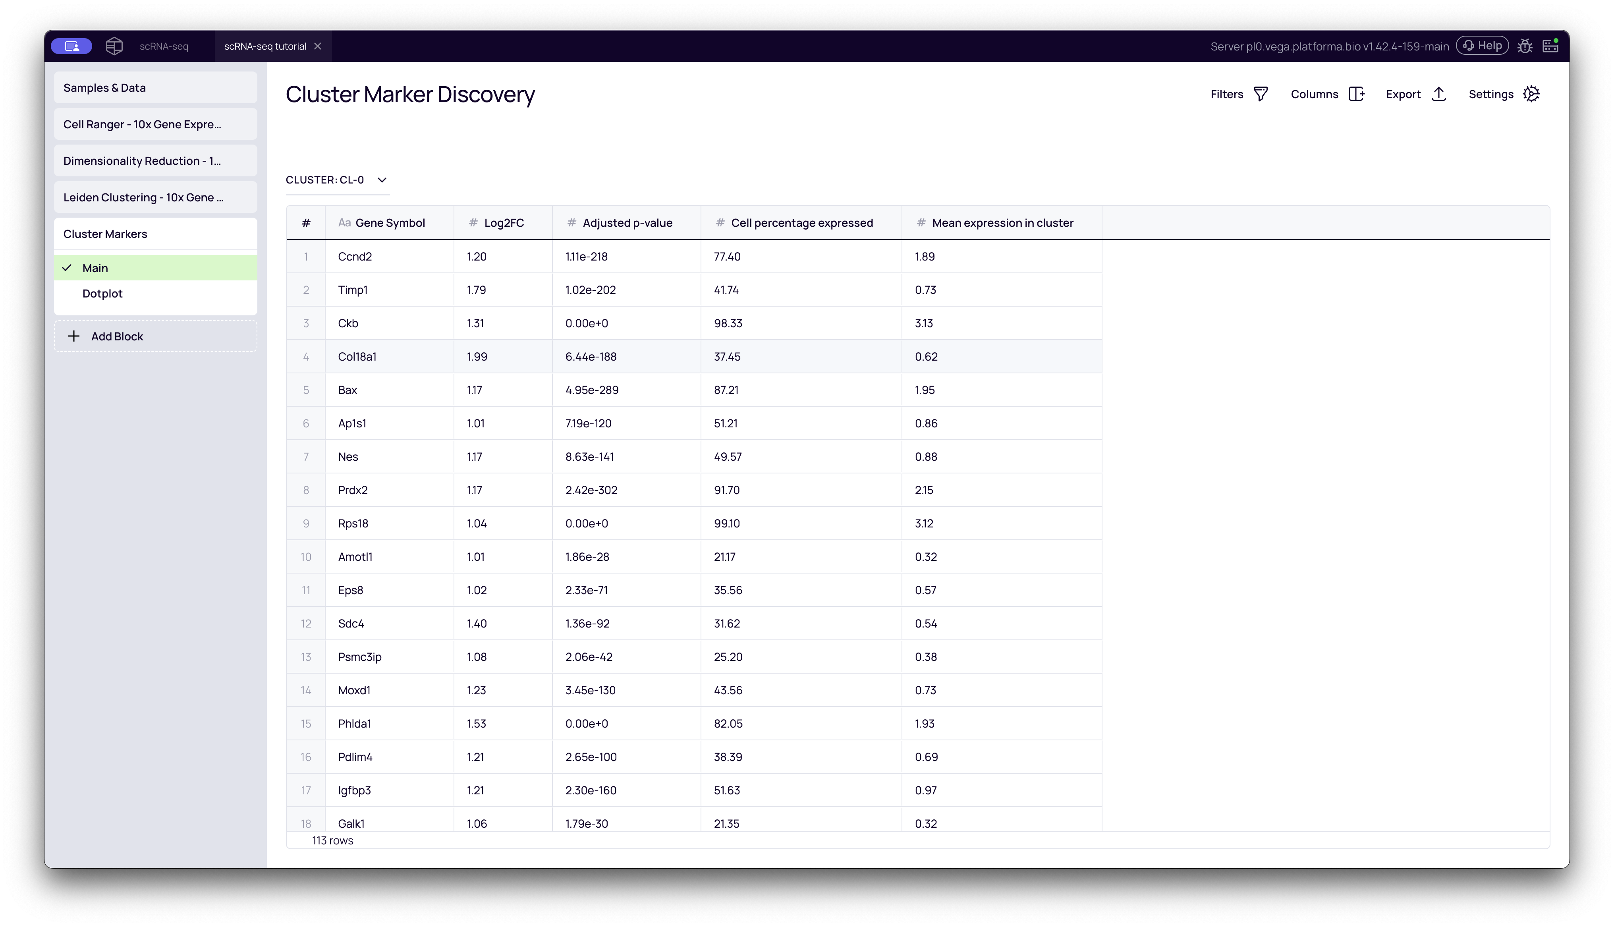Screen dimensions: 1614x927
Task: Open the Filters panel via funnel icon
Action: point(1261,94)
